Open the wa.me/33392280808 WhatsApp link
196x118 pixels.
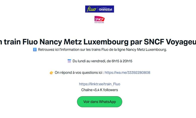127,73
